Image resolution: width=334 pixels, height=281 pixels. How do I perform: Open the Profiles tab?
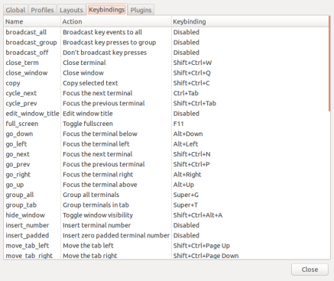click(42, 10)
